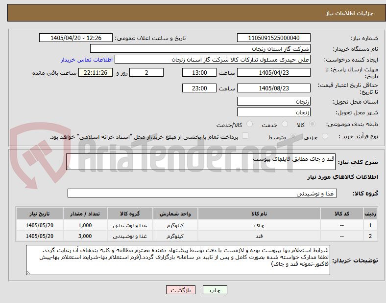This screenshot has height=303, width=386.
Task: Click date 1405/05/20 in the قند row
Action: 39,236
